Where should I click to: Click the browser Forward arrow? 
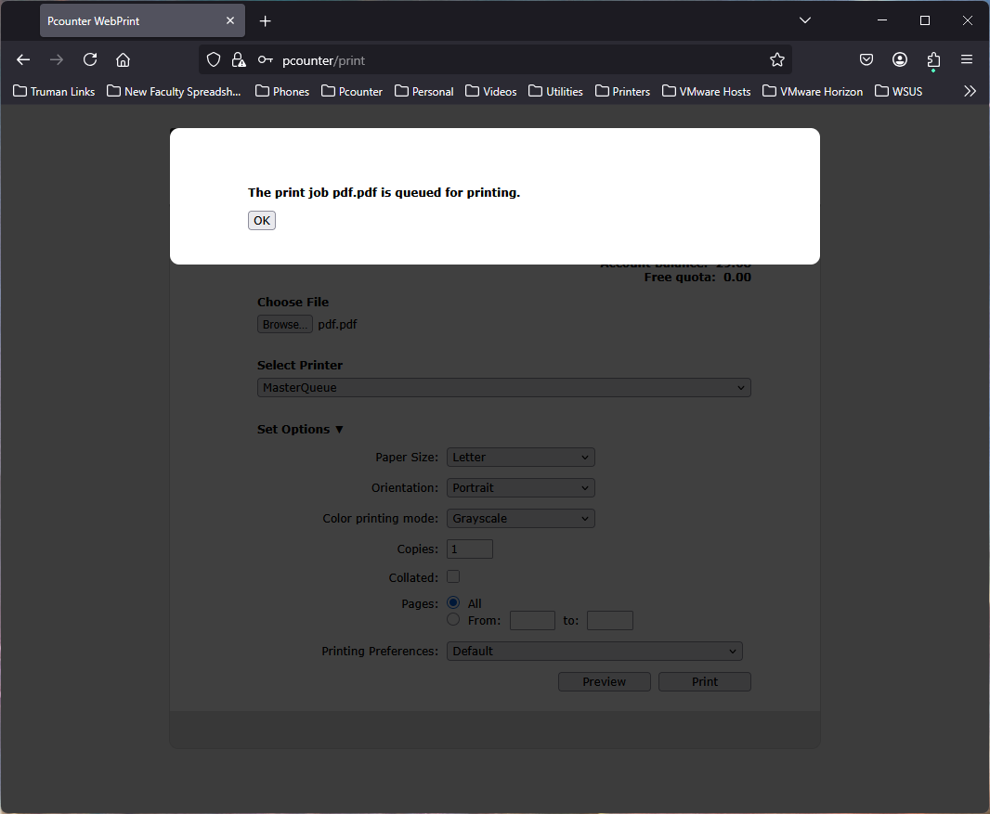click(x=57, y=60)
